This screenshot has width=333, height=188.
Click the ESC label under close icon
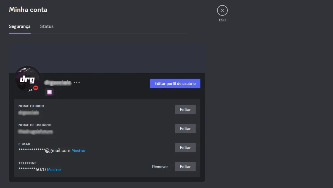[x=222, y=20]
